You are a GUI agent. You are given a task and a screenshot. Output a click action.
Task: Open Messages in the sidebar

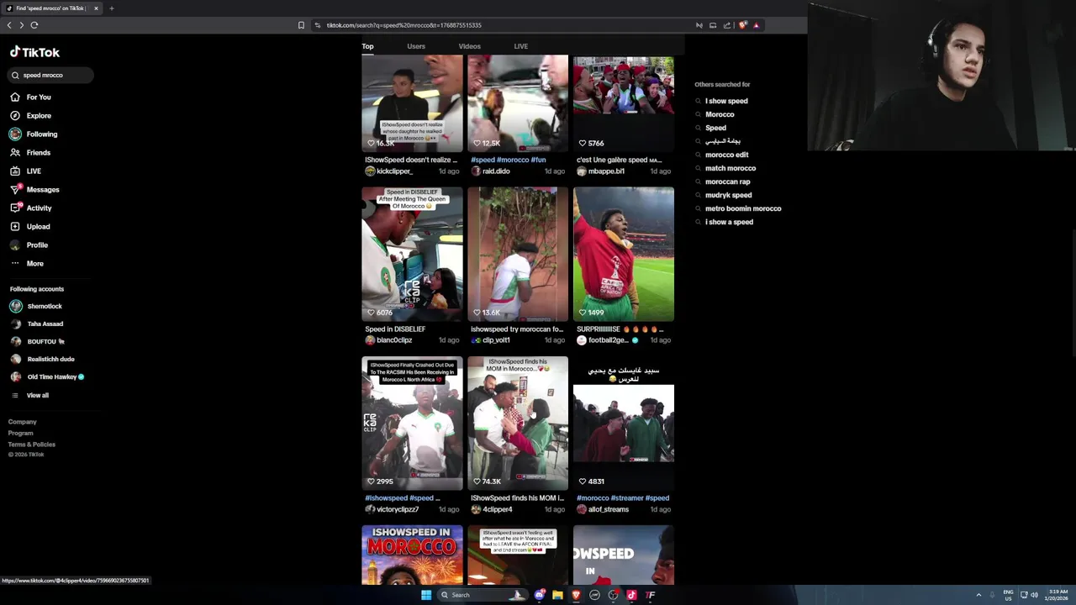(34, 190)
